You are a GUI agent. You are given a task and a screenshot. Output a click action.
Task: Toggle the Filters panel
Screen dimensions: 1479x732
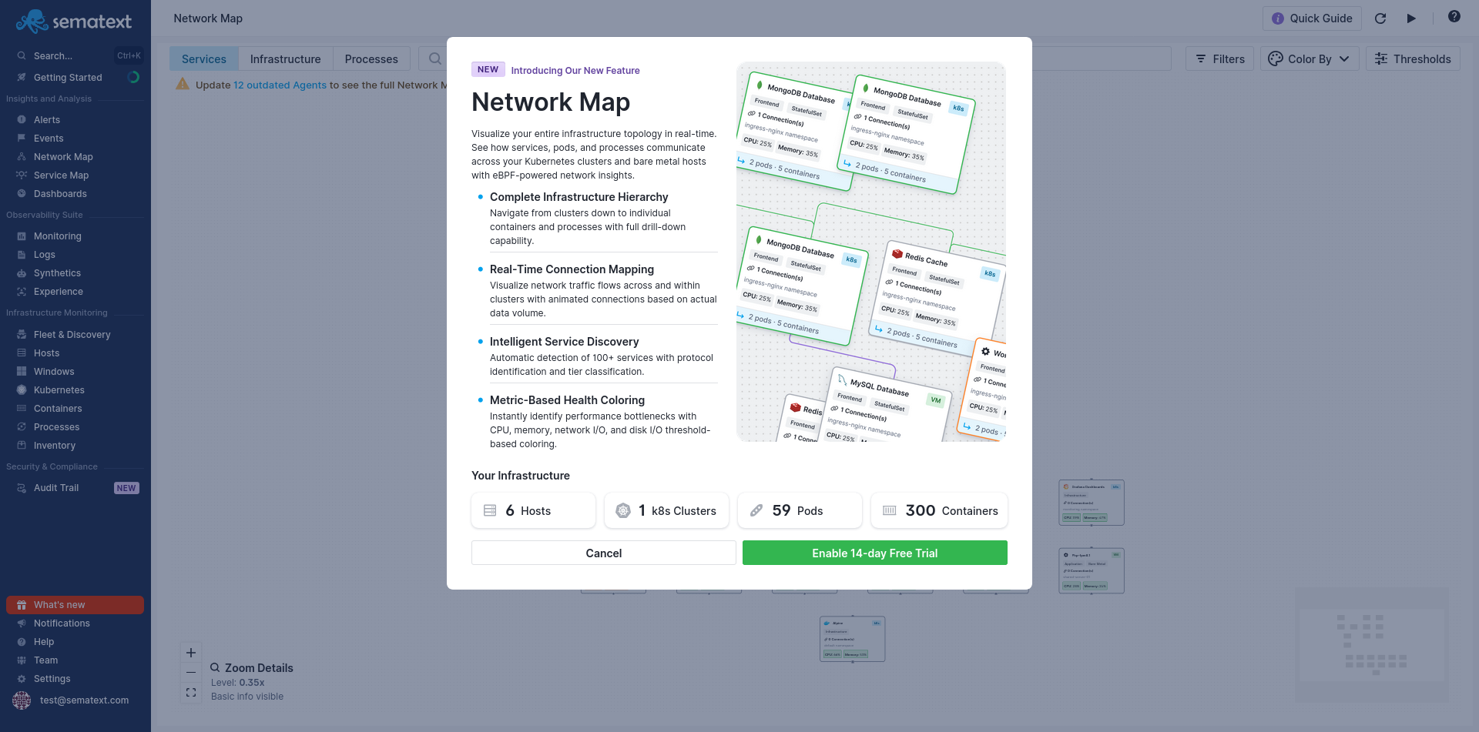pos(1219,58)
